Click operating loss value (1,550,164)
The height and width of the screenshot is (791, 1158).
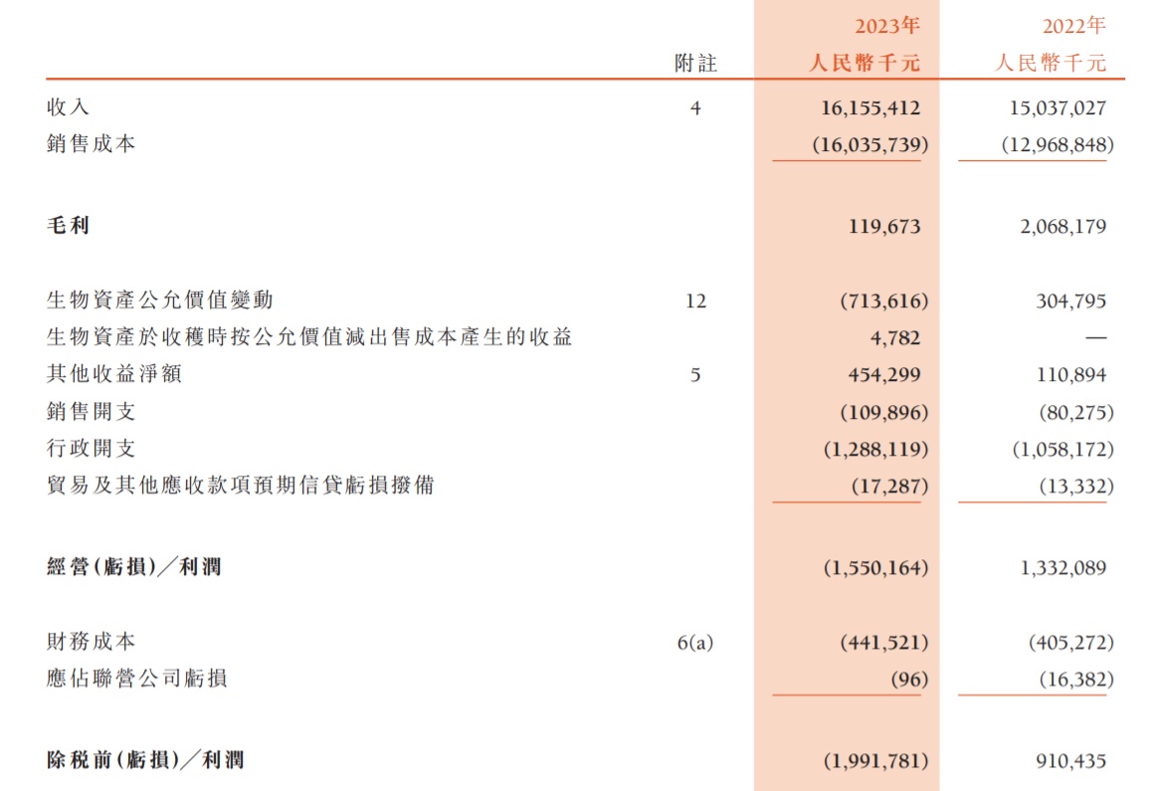875,569
